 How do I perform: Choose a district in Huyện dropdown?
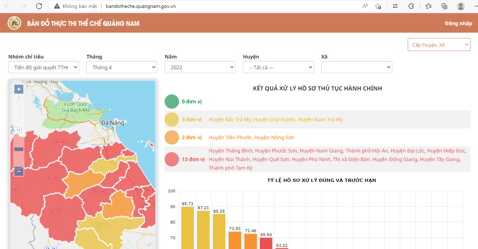[x=278, y=67]
